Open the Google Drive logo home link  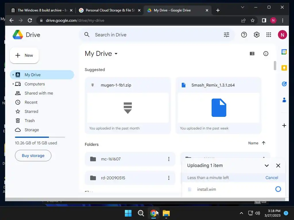pos(26,35)
